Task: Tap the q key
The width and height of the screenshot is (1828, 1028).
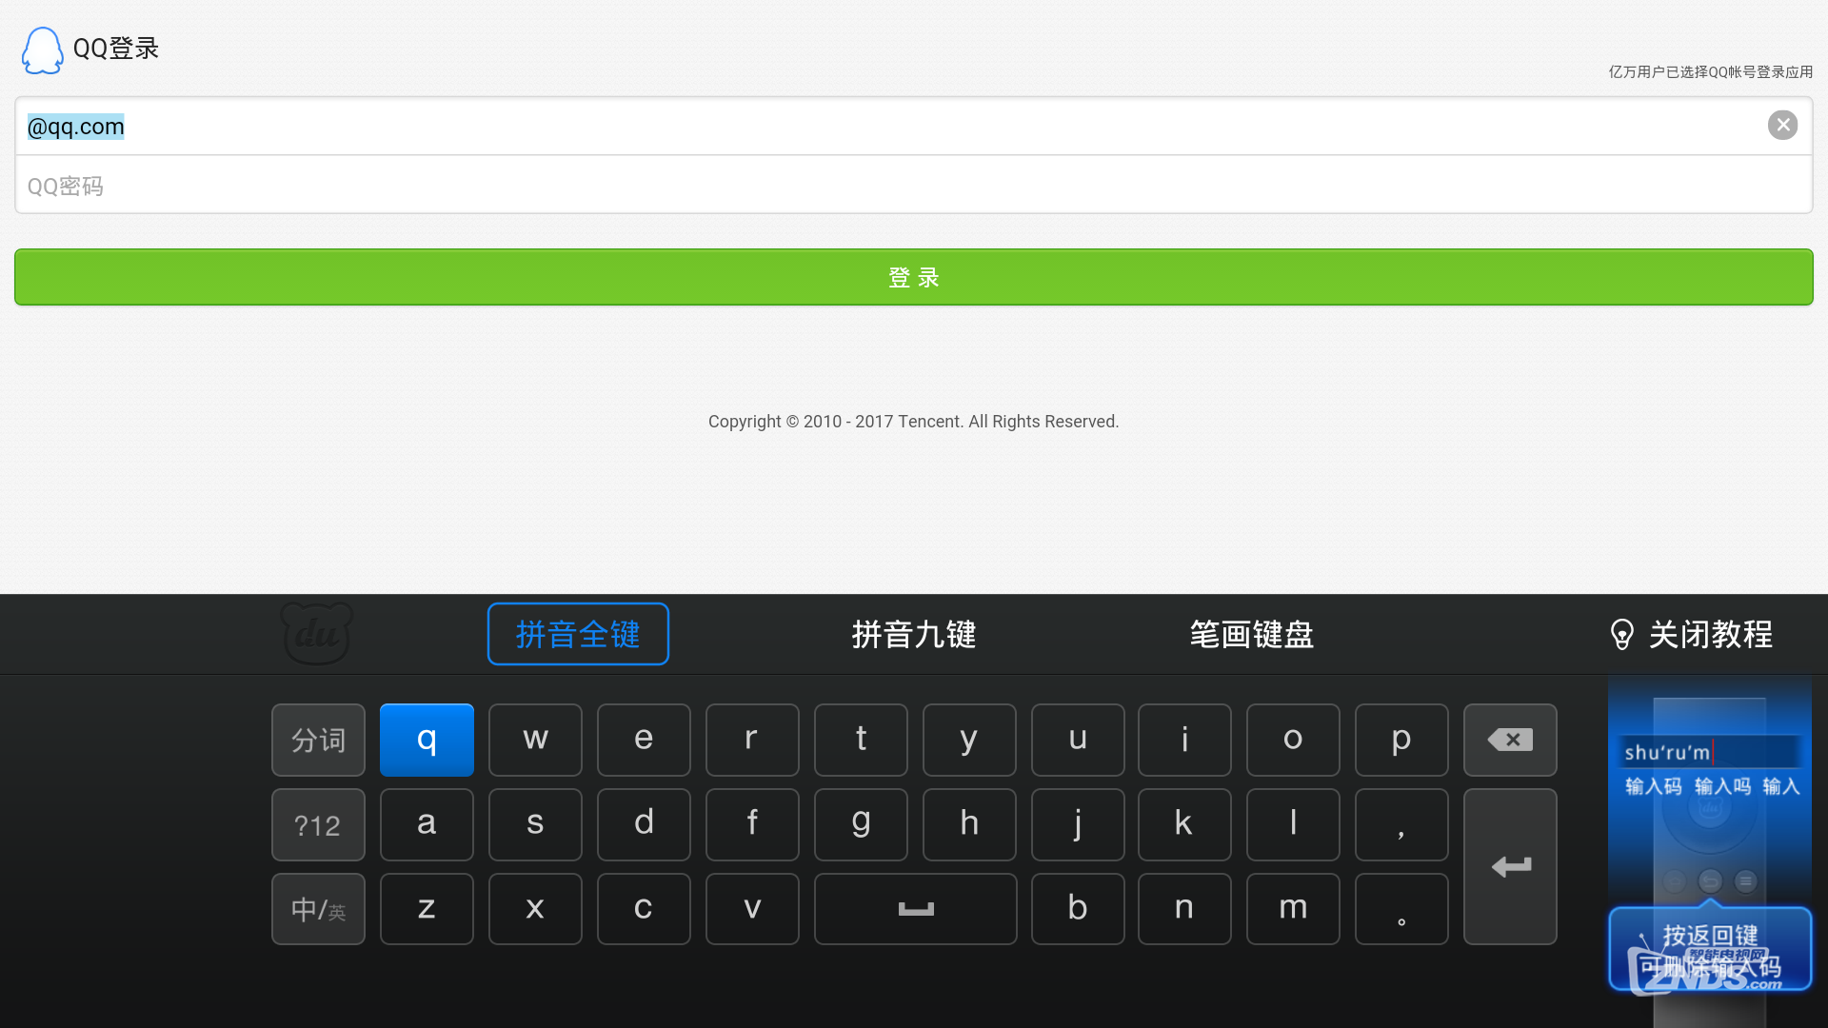Action: (x=427, y=740)
